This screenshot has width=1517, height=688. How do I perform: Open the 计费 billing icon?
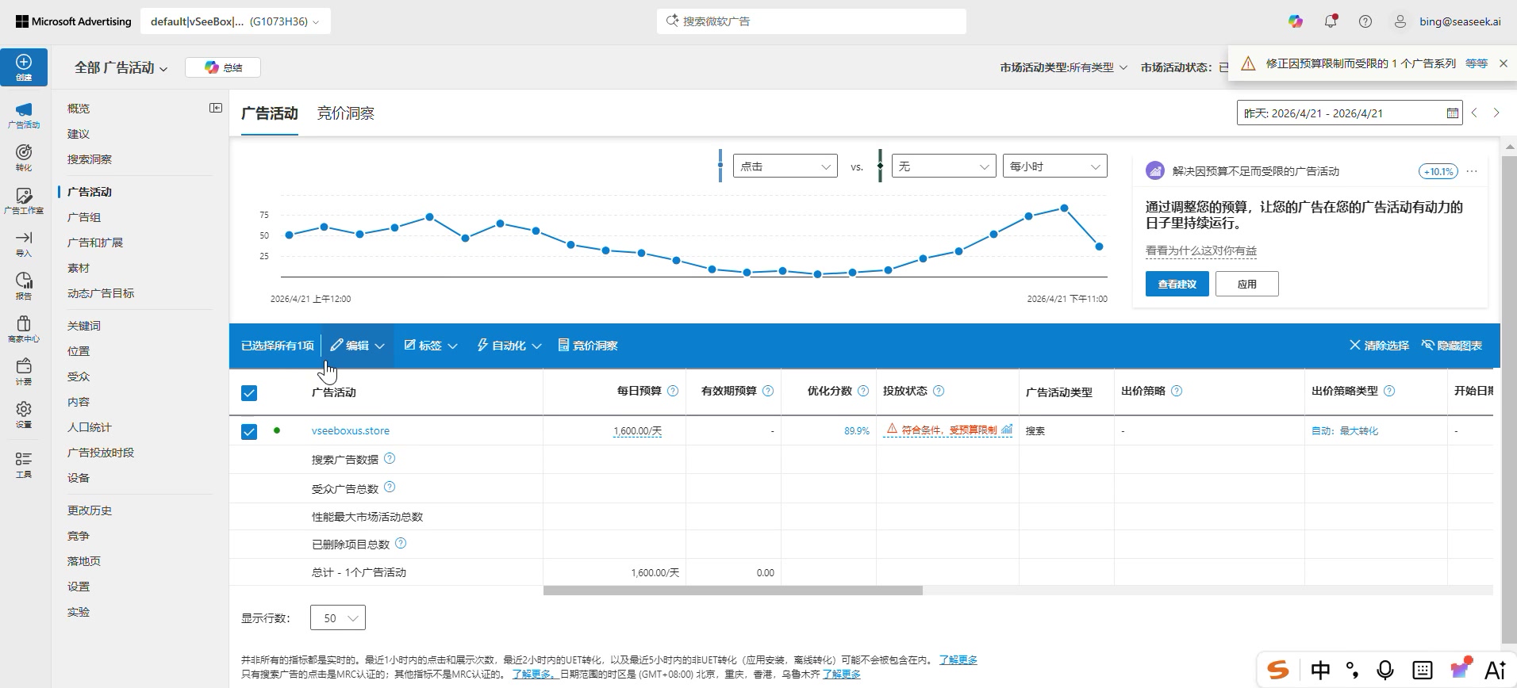tap(24, 366)
